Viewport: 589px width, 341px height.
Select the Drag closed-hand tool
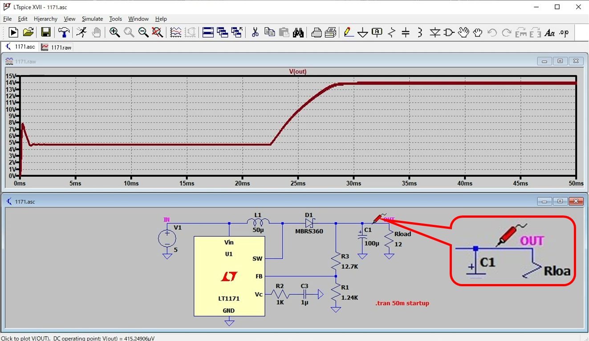point(478,32)
